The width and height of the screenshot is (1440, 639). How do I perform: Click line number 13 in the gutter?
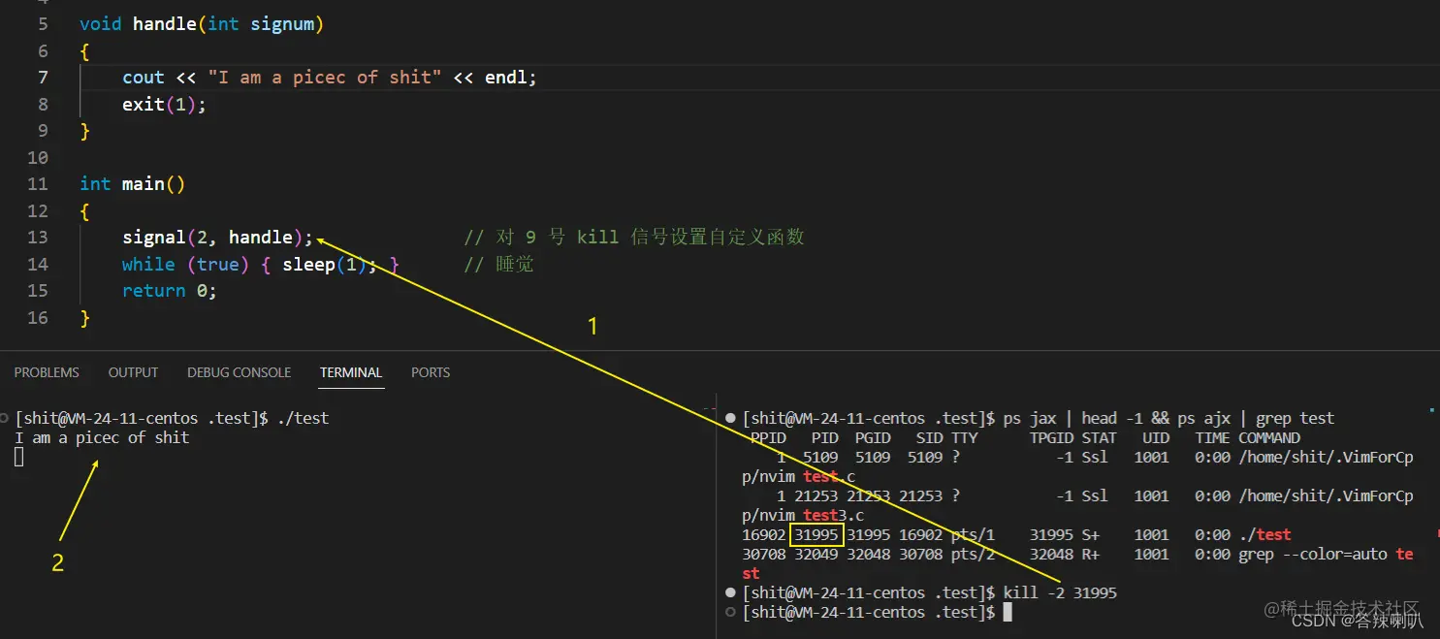tap(37, 238)
